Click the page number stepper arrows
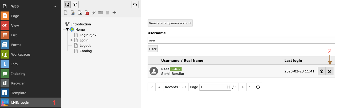 [228, 87]
